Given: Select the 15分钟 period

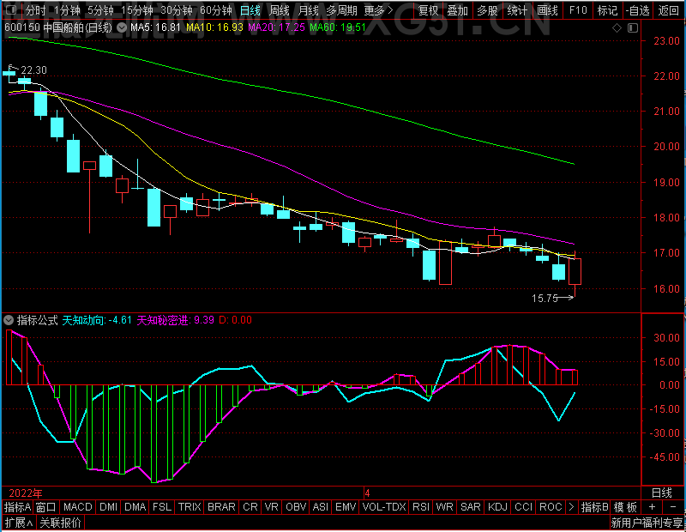Looking at the screenshot, I should click(137, 10).
